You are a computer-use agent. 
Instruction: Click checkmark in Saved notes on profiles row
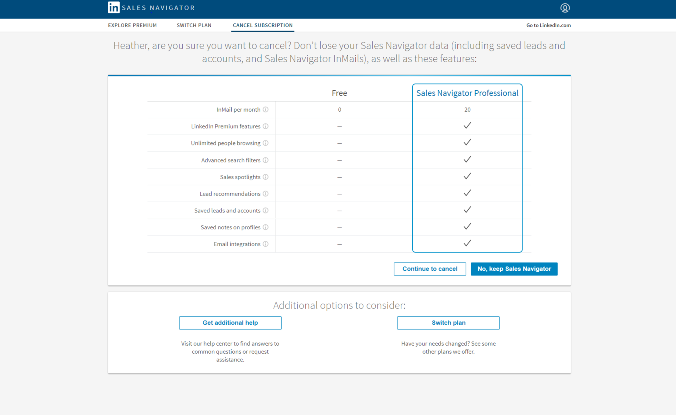(467, 227)
